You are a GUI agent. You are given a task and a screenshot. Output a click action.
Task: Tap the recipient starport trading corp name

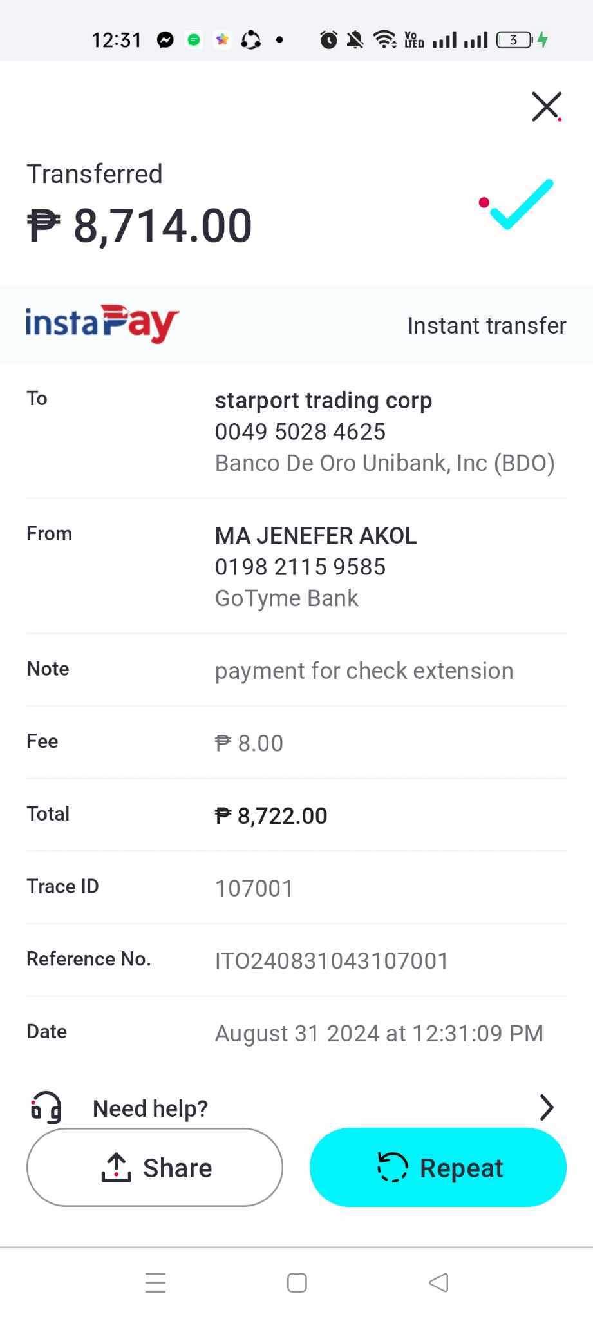(323, 400)
